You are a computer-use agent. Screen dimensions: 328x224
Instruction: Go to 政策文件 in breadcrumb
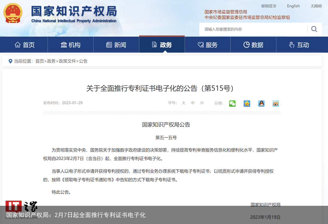pos(67,61)
